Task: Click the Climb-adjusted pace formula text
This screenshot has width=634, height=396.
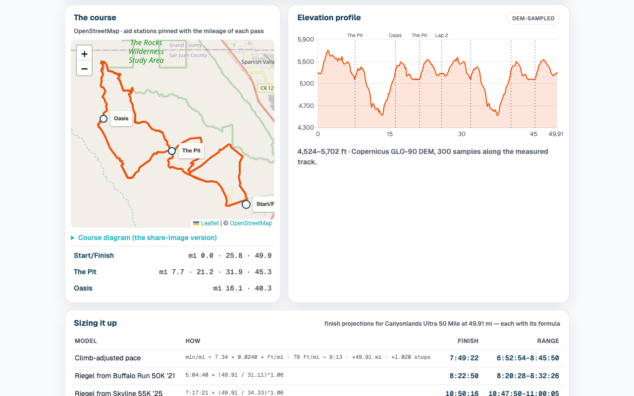Action: click(x=308, y=357)
